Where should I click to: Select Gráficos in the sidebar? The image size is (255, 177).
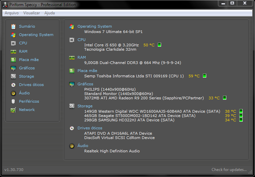coord(27,68)
